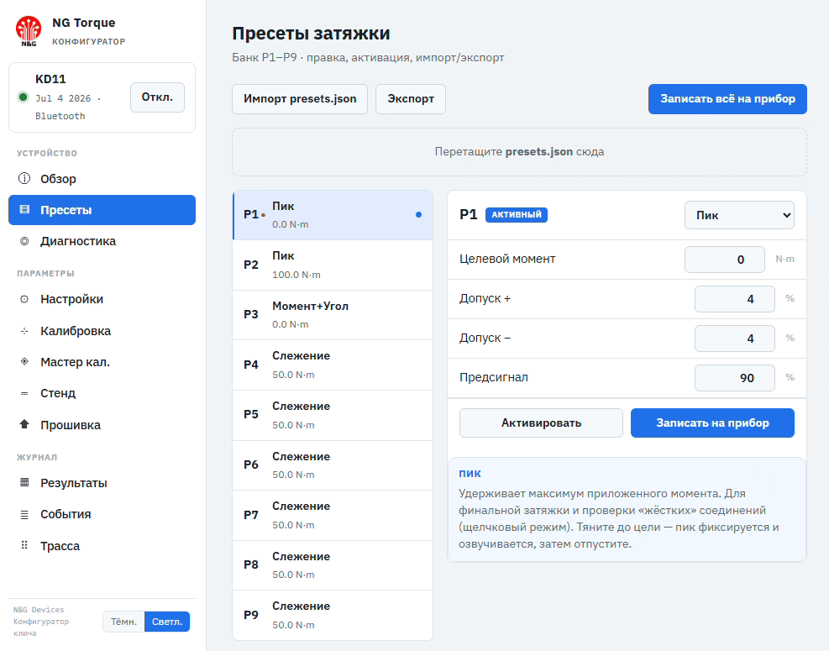Viewport: 829px width, 651px height.
Task: Select preset P1 Пик
Action: coord(333,215)
